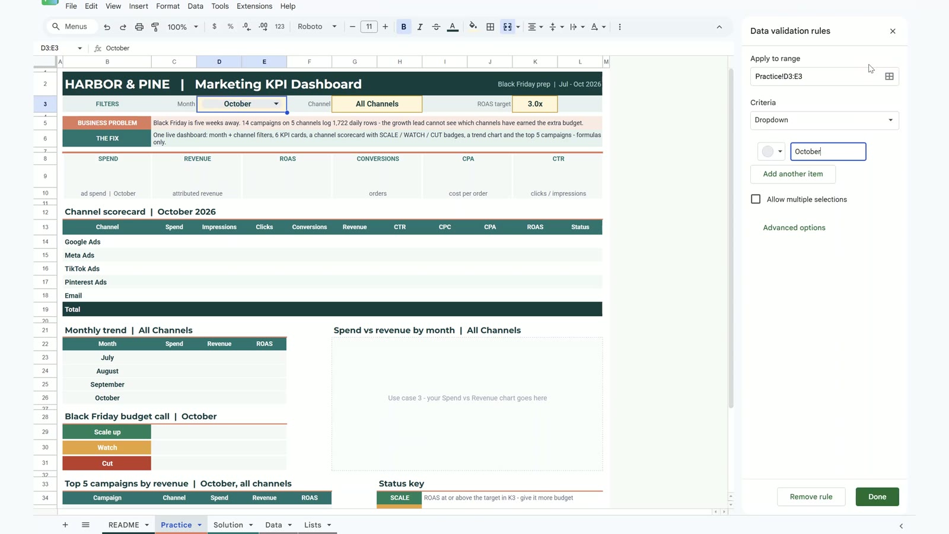
Task: Click Add another item button
Action: click(x=793, y=174)
